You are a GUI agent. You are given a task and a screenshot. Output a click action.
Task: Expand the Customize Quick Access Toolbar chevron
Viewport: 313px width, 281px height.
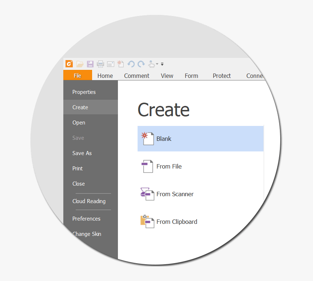click(162, 64)
